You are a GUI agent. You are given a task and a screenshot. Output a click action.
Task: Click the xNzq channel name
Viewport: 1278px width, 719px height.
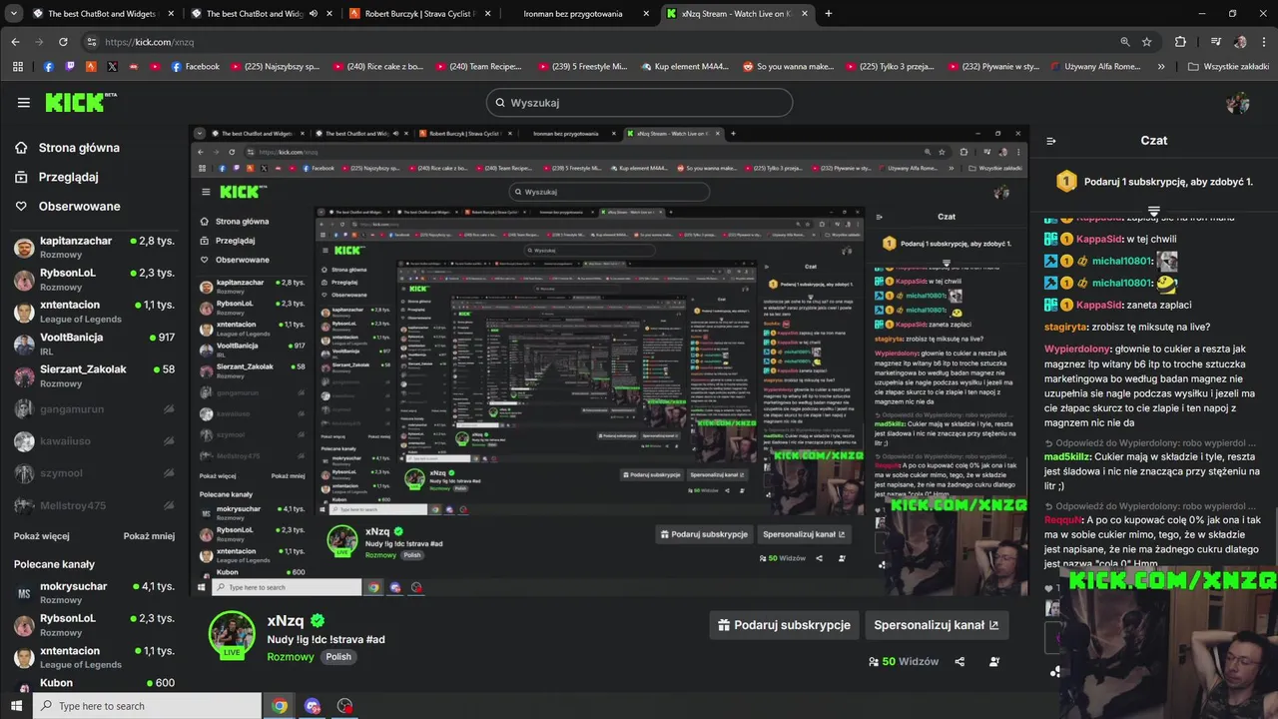point(286,620)
